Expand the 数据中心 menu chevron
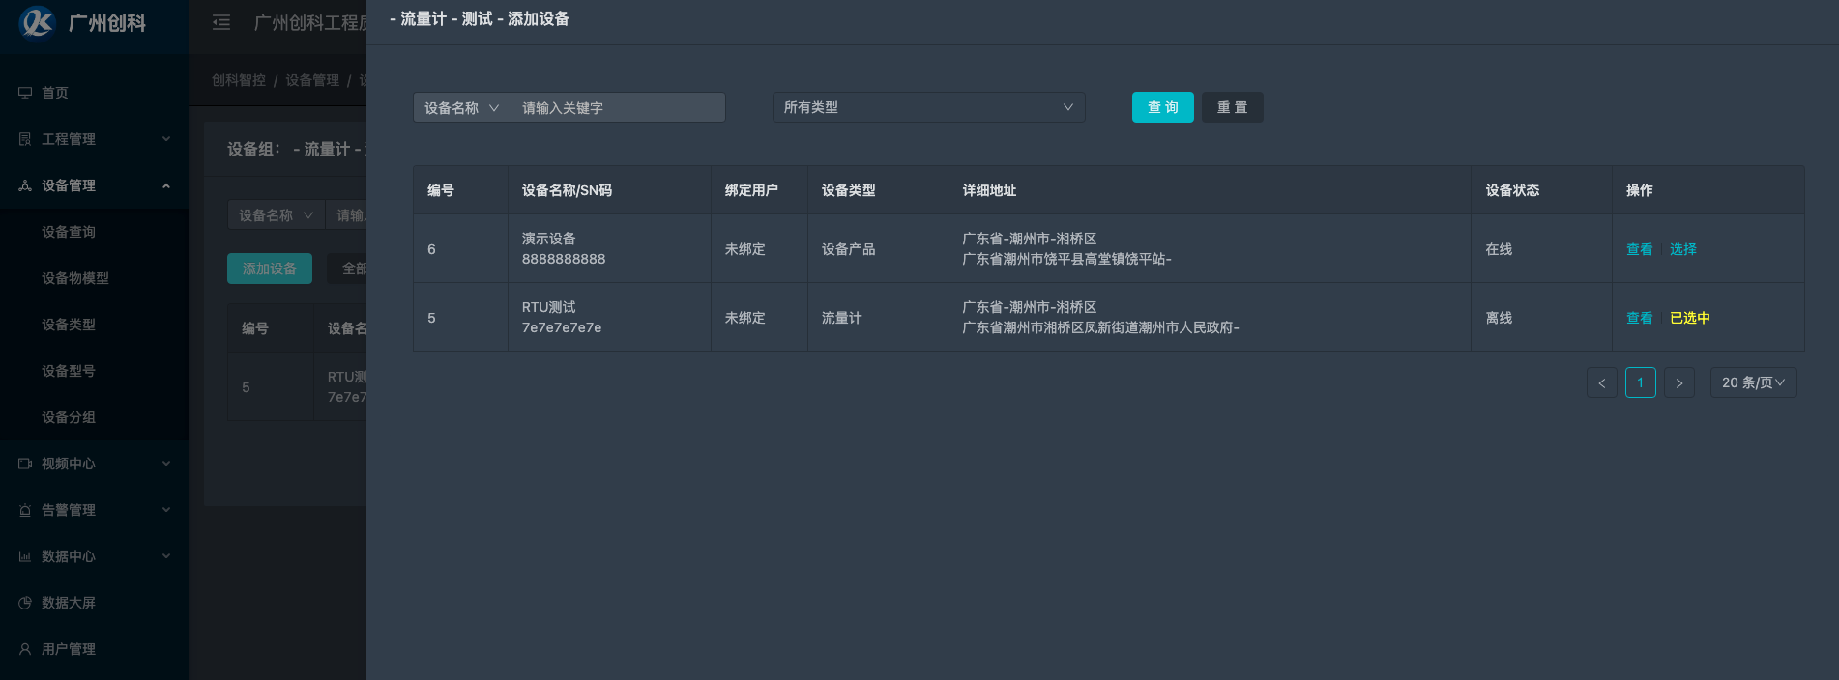1839x680 pixels. (166, 556)
